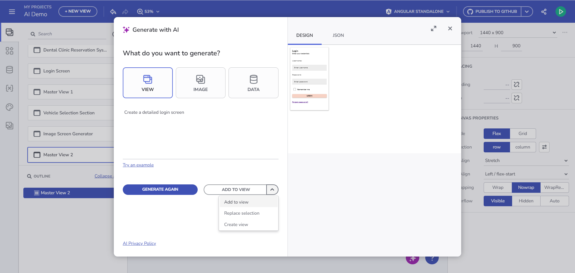Expand the Publish to GitHub options arrow
The width and height of the screenshot is (575, 273).
(x=527, y=12)
